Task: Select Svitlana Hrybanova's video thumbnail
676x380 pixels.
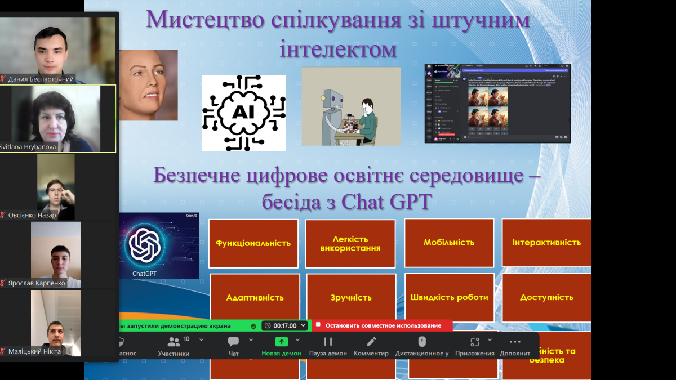Action: pyautogui.click(x=58, y=119)
